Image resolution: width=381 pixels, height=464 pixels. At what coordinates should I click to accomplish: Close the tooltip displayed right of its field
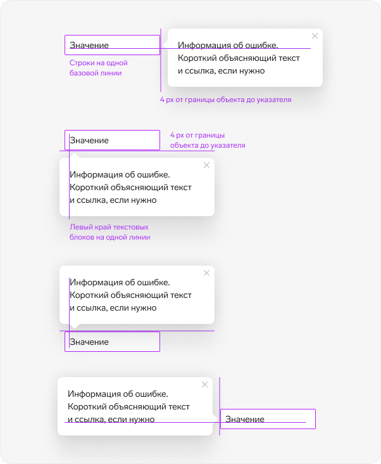coord(315,35)
